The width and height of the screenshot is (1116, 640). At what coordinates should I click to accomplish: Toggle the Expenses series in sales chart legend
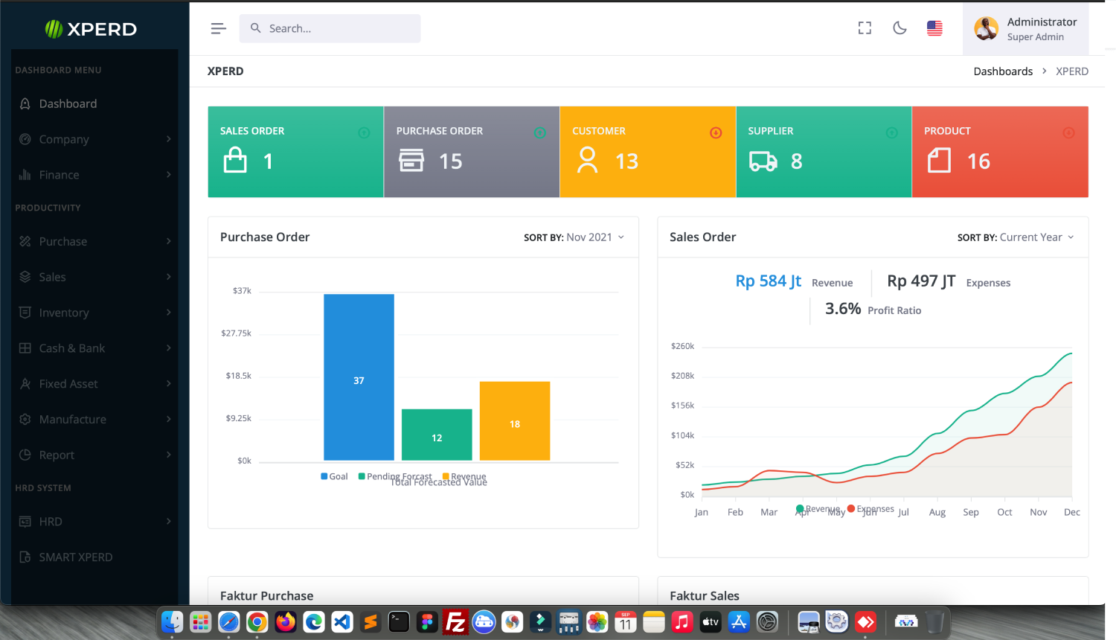point(871,509)
